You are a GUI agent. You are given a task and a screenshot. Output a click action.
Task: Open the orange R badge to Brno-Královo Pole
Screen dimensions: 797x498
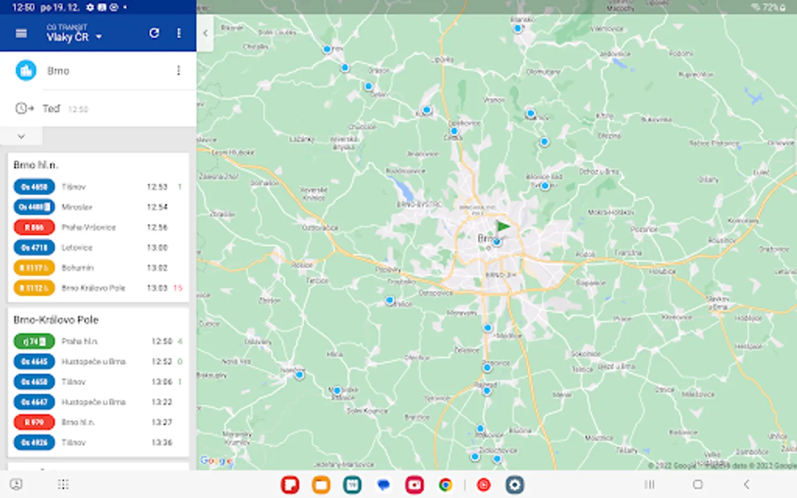click(34, 288)
